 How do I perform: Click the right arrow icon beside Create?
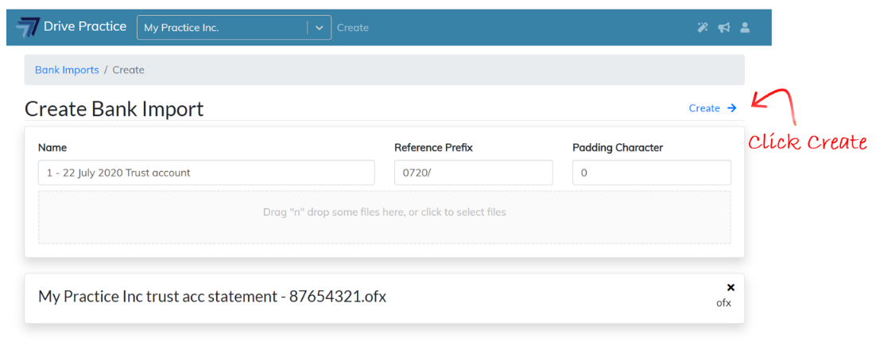732,108
